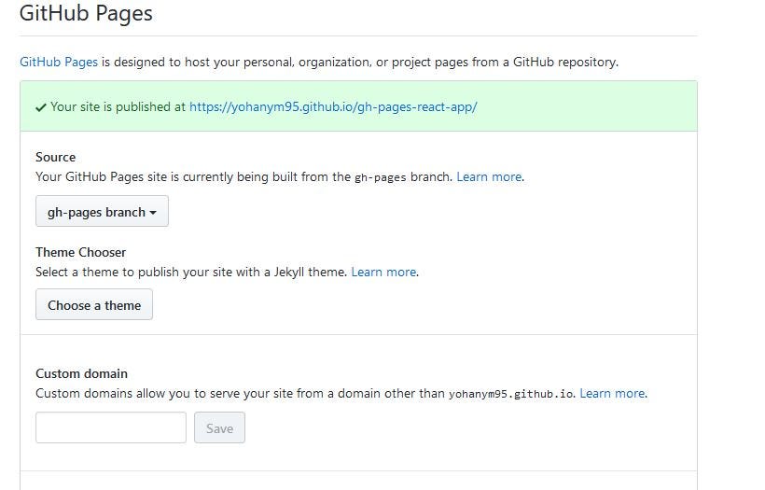The height and width of the screenshot is (490, 765).
Task: Click the Custom domain section label
Action: click(x=81, y=374)
